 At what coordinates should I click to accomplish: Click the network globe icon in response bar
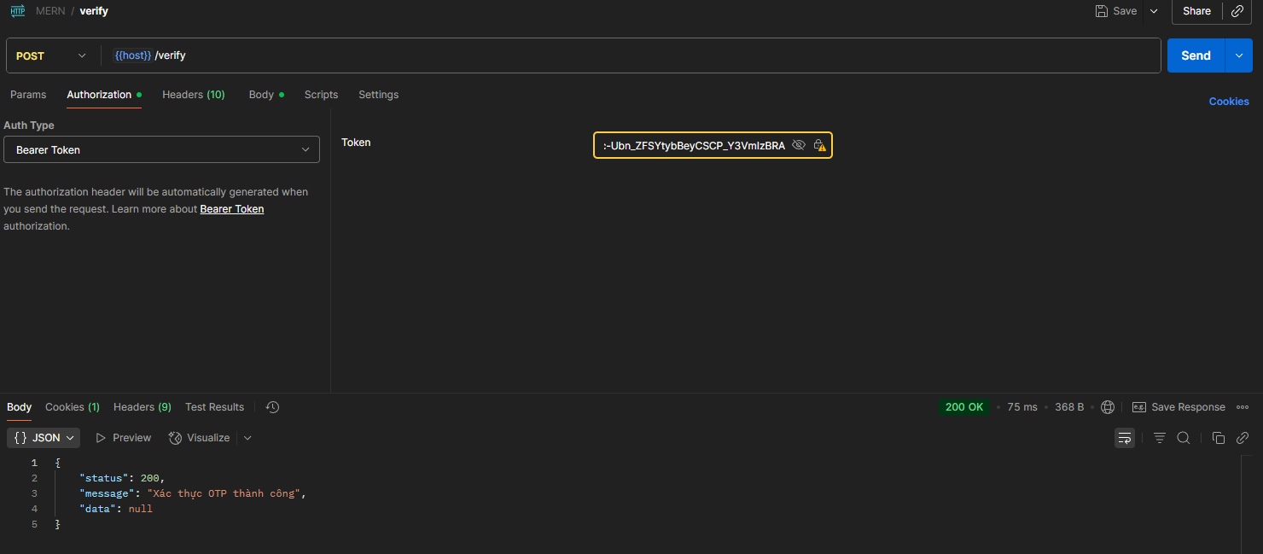pos(1108,407)
